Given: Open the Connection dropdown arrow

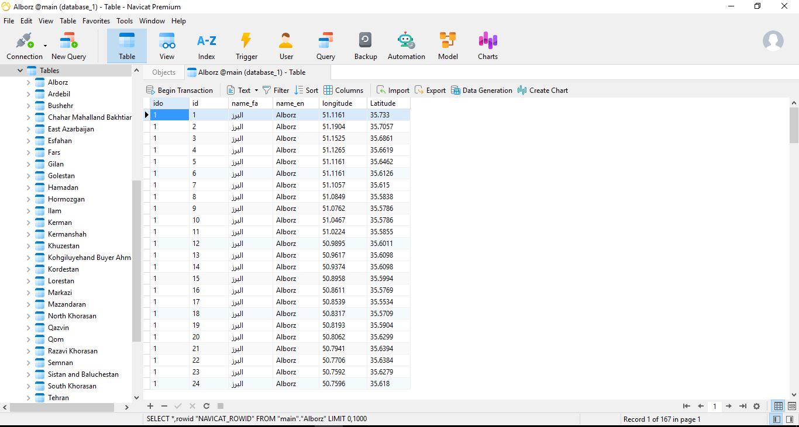Looking at the screenshot, I should click(45, 46).
